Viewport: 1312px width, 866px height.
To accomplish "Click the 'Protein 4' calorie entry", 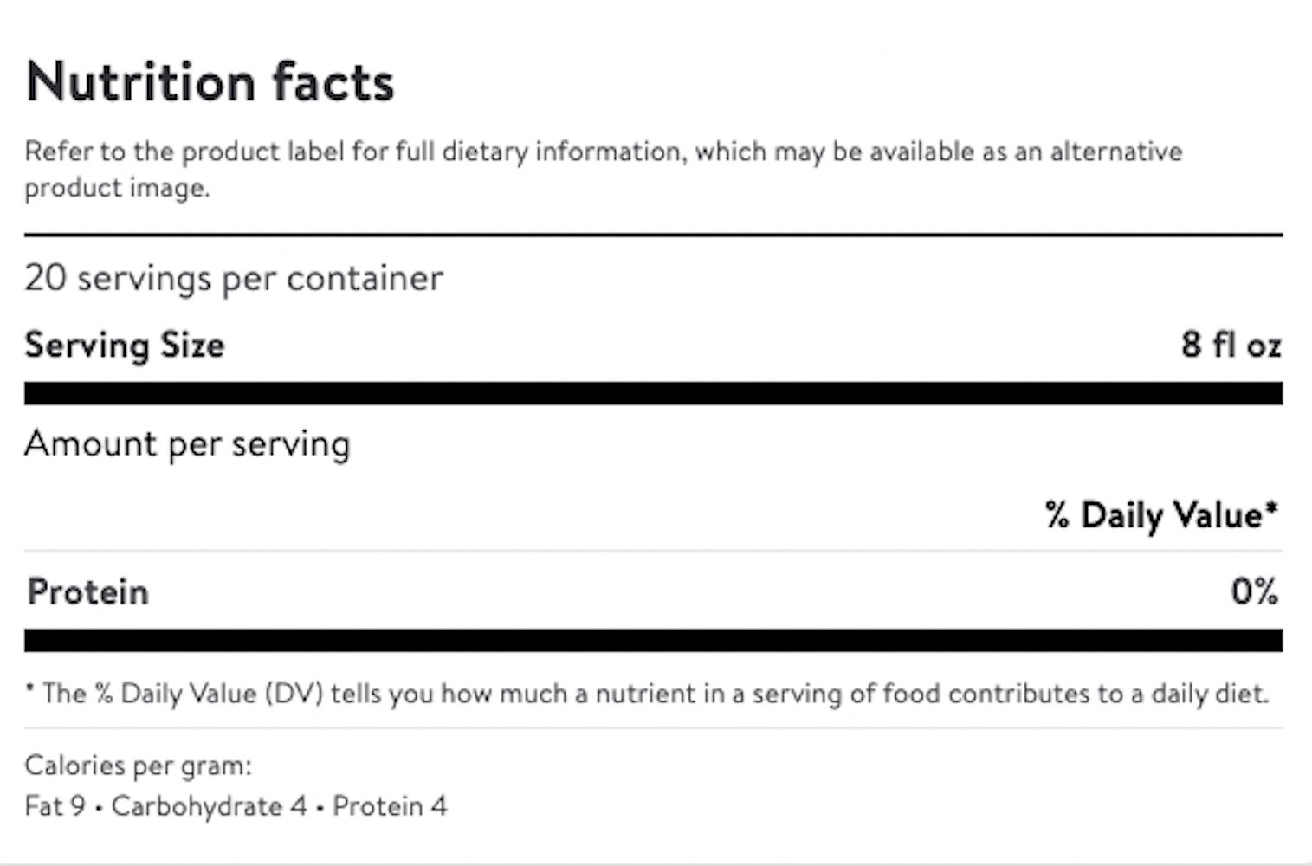I will coord(390,806).
